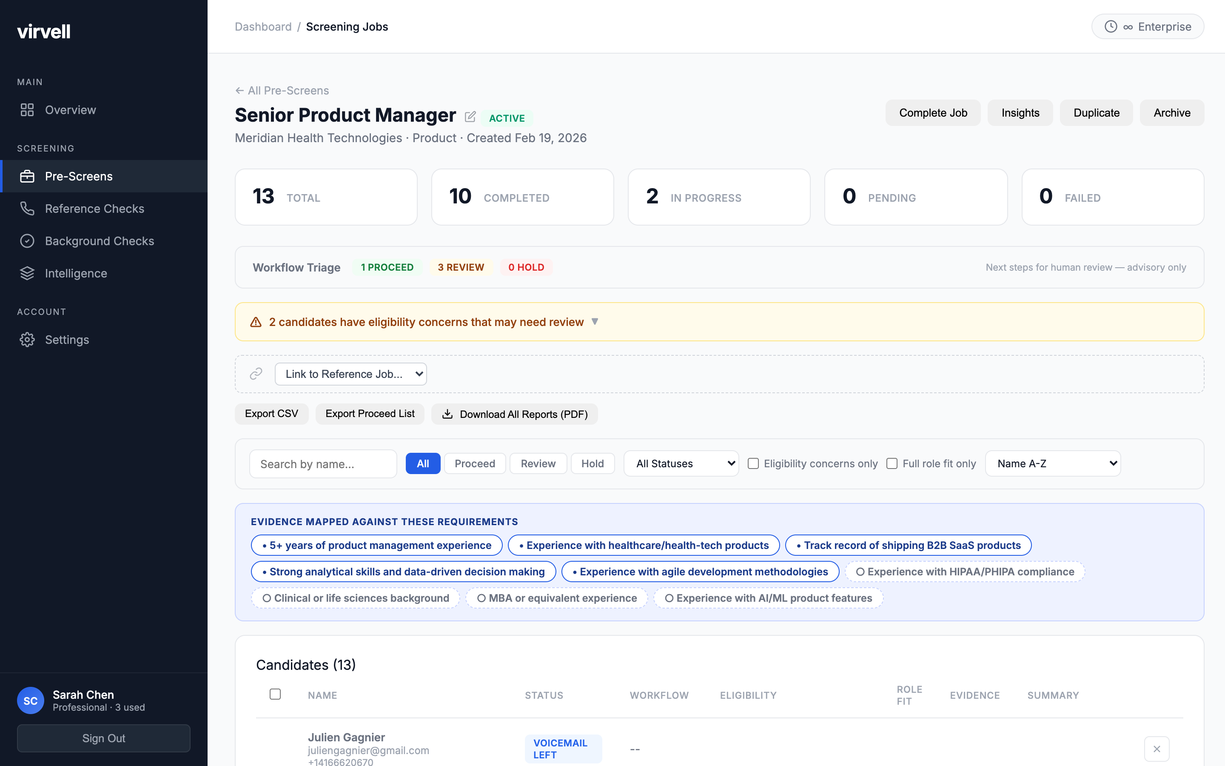Screen dimensions: 1225x766
Task: Enable the Eligibility concerns only filter
Action: 753,463
